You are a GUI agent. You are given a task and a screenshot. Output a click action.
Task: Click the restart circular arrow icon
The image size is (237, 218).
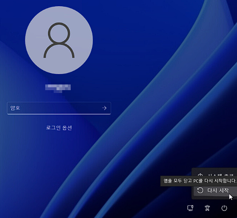[200, 190]
